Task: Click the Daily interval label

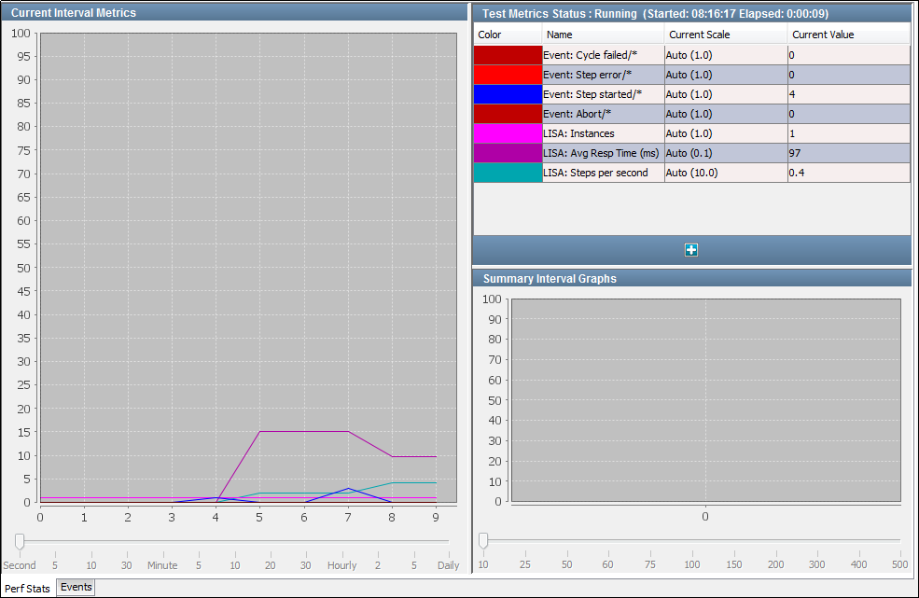Action: click(448, 565)
